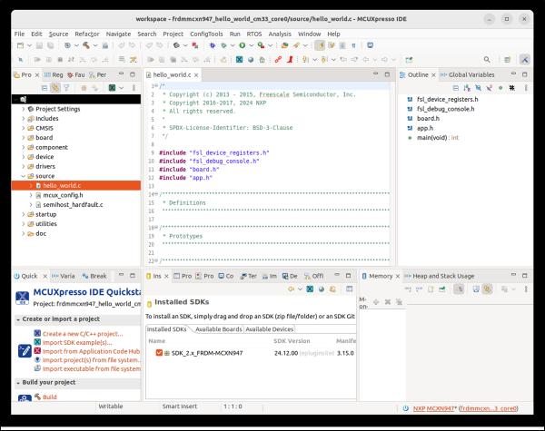Collapse the Definitions comment block at line 14
The width and height of the screenshot is (545, 431).
pos(156,193)
